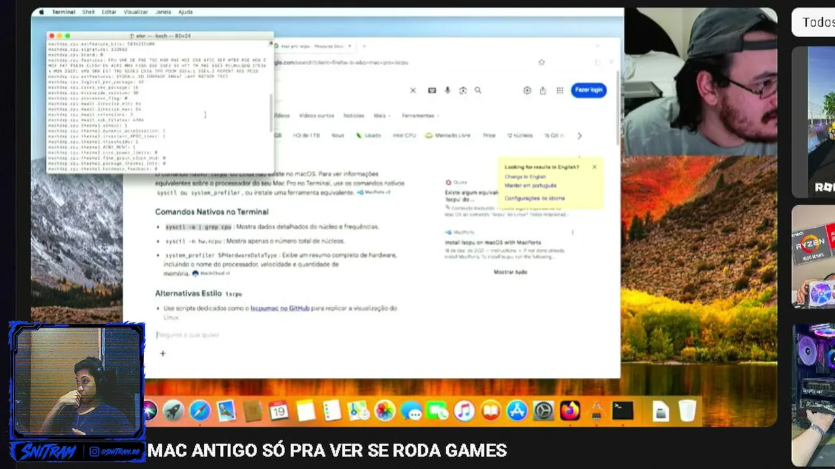Open the Ajuda menu
This screenshot has width=835, height=469.
(185, 12)
